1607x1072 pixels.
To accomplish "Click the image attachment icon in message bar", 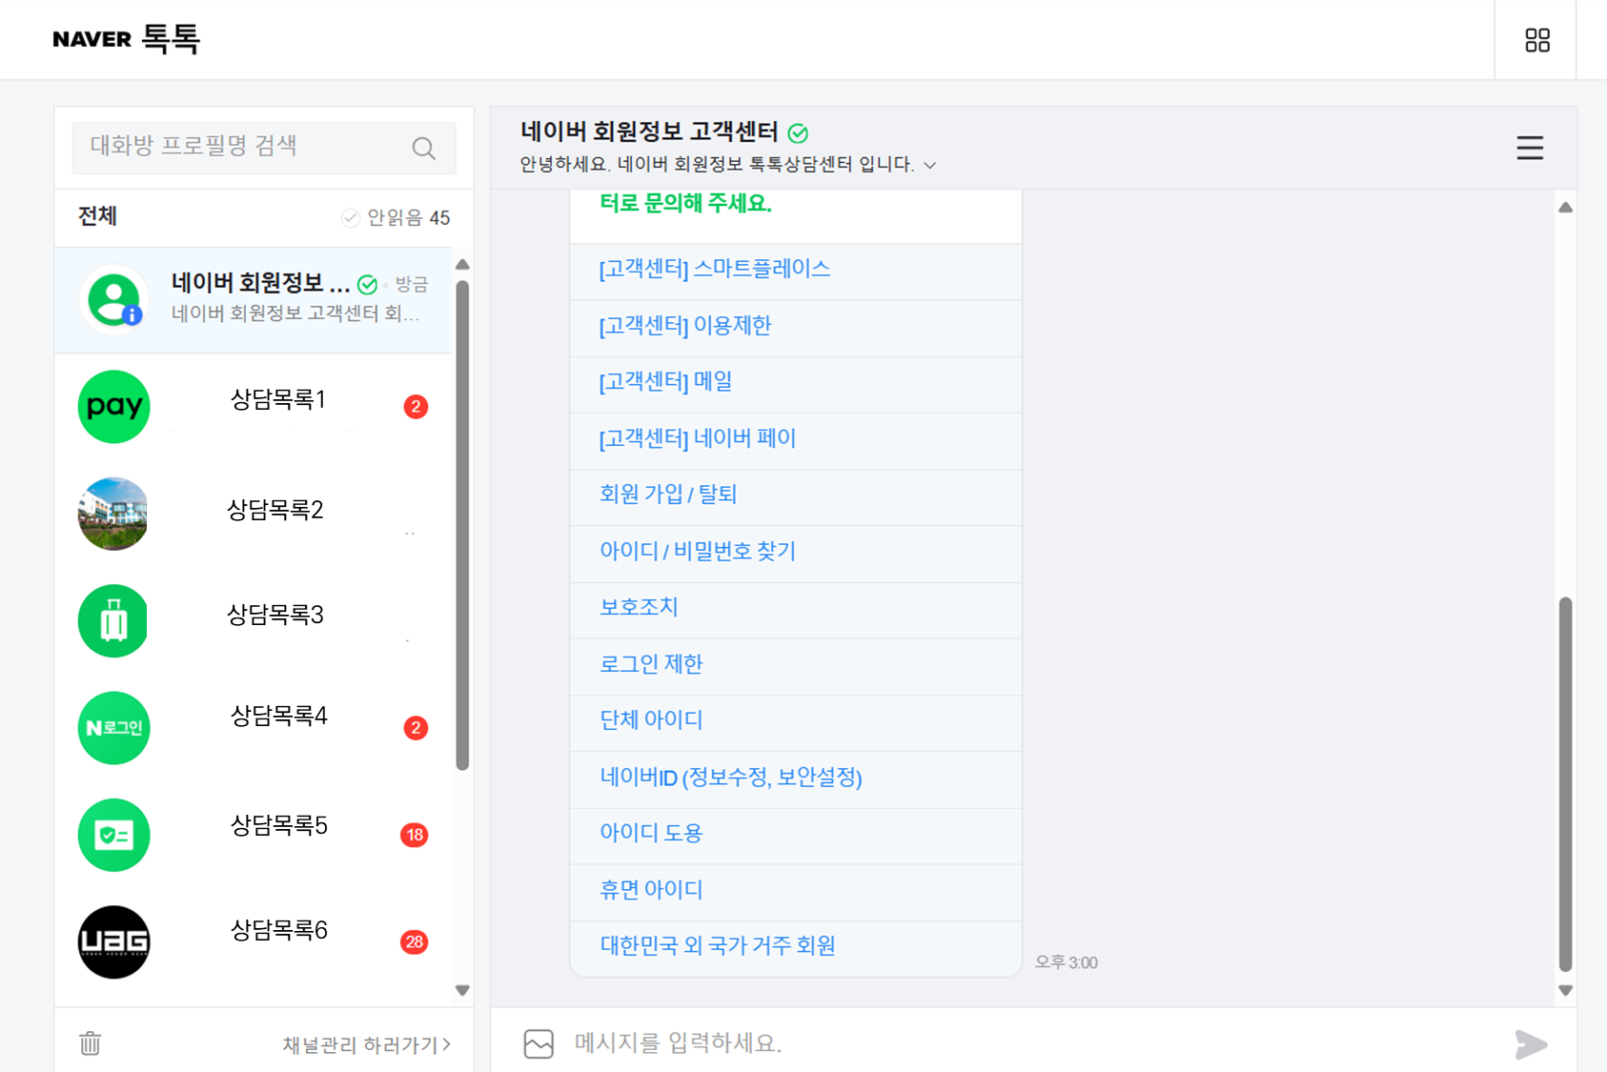I will [x=539, y=1043].
